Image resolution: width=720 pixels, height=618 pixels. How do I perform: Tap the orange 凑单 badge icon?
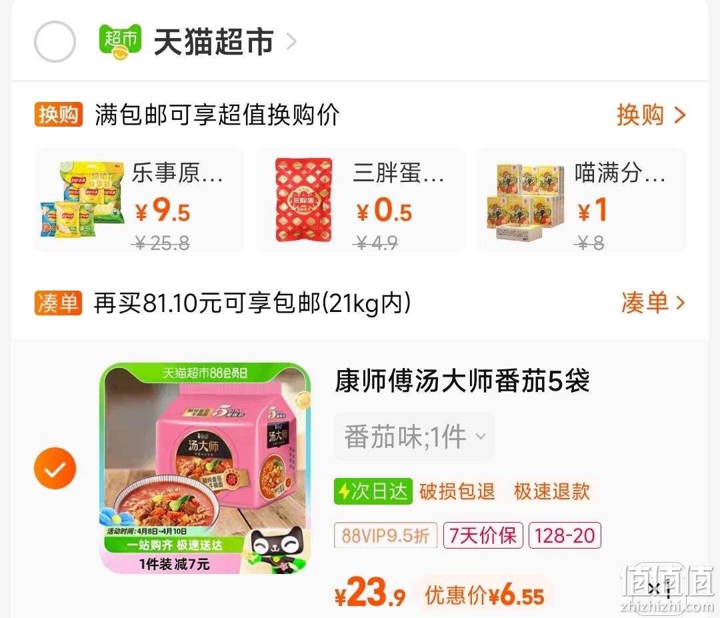[58, 303]
